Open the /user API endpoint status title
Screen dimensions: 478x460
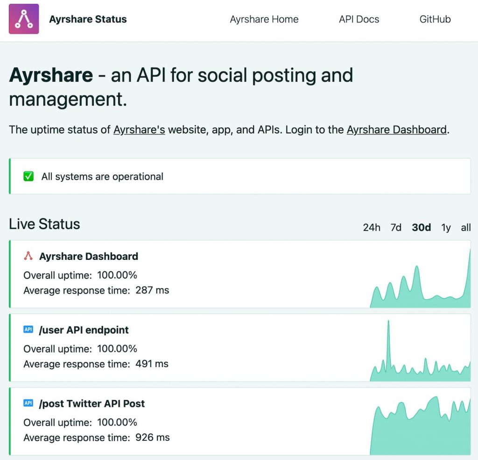coord(84,330)
